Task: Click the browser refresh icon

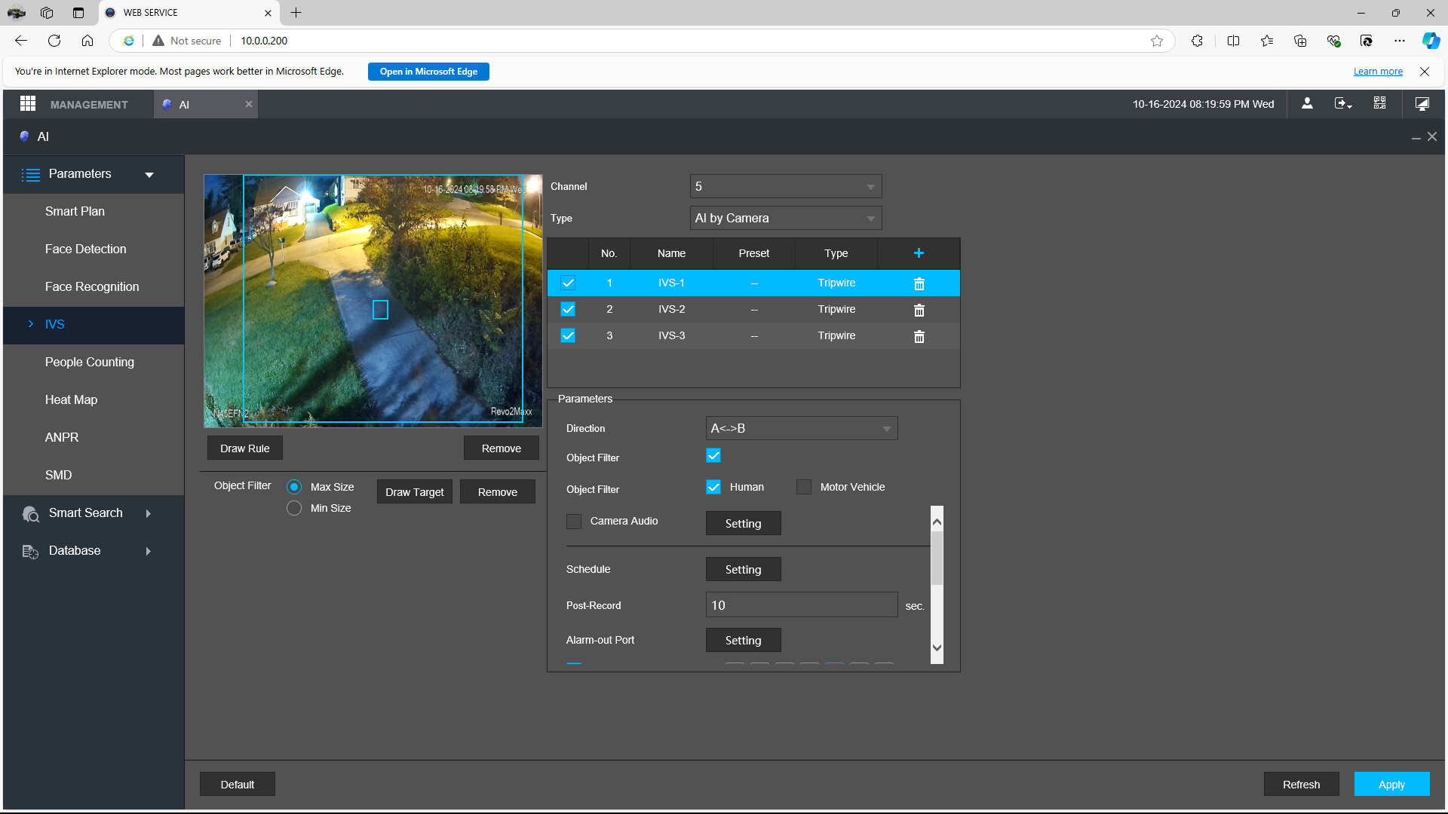Action: pyautogui.click(x=54, y=41)
